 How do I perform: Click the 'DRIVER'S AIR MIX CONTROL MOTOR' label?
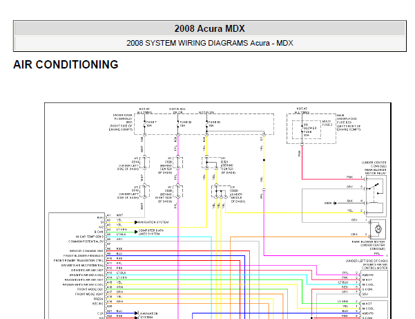374,266
